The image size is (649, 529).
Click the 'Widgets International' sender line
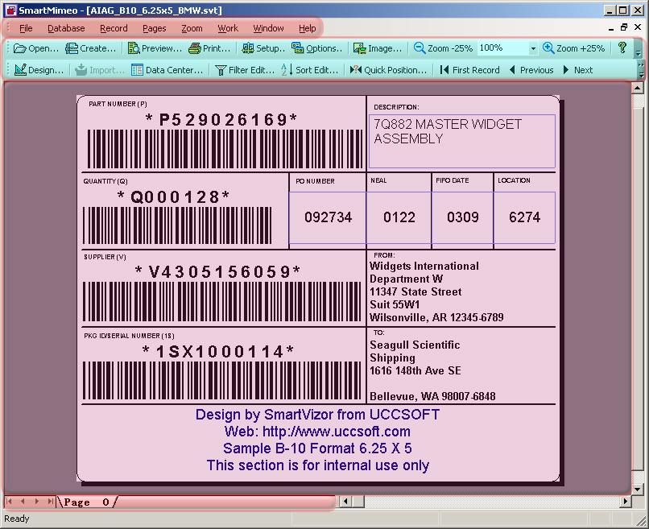pyautogui.click(x=424, y=266)
